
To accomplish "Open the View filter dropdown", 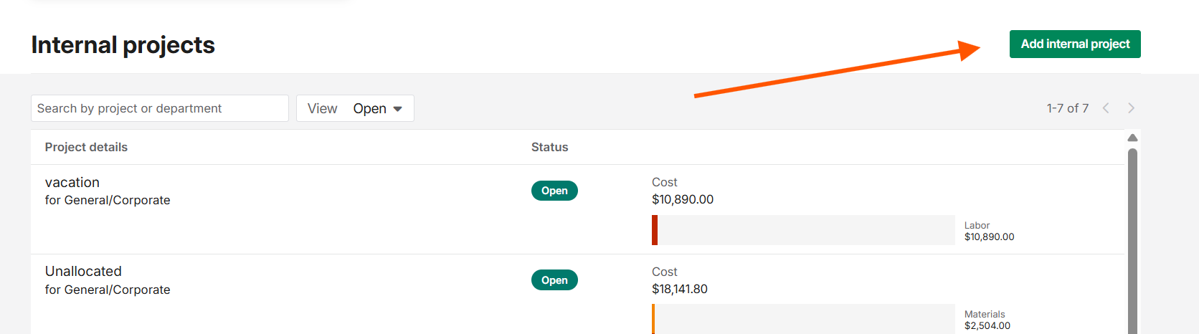I will click(x=355, y=108).
